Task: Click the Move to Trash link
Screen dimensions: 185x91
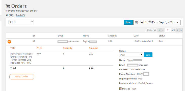Action: [129, 89]
